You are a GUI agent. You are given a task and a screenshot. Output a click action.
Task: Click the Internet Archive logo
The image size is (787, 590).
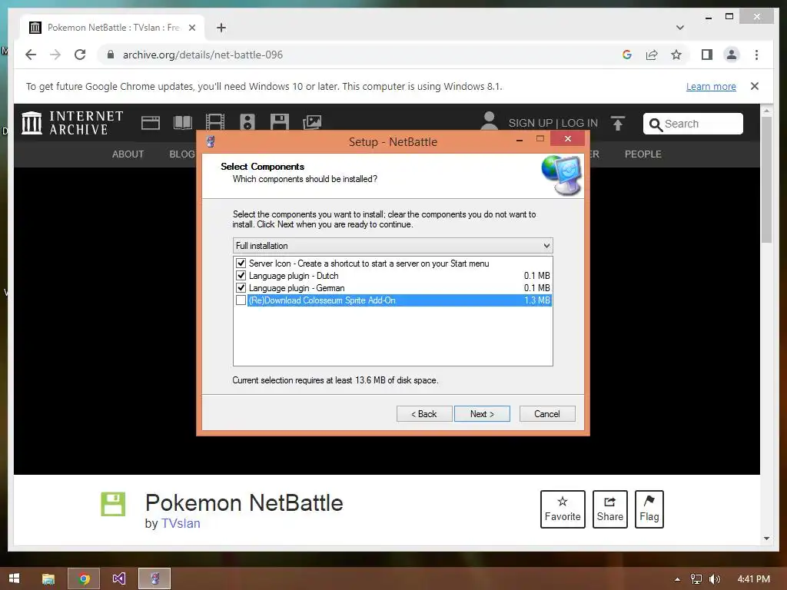tap(72, 123)
